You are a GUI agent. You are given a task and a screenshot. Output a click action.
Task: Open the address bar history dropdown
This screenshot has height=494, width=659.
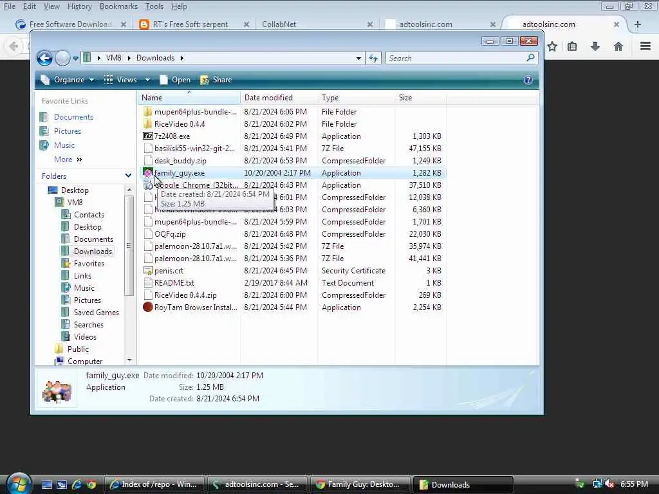pos(358,59)
